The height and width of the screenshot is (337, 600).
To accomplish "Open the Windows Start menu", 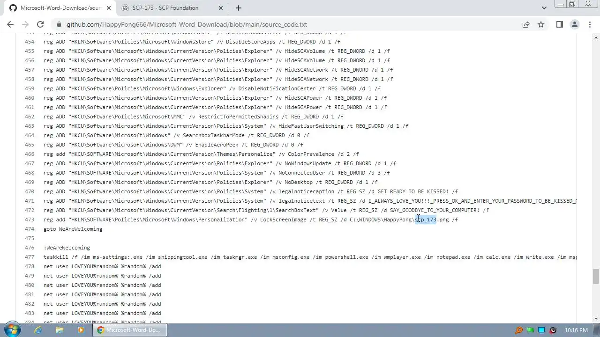I will pyautogui.click(x=11, y=330).
